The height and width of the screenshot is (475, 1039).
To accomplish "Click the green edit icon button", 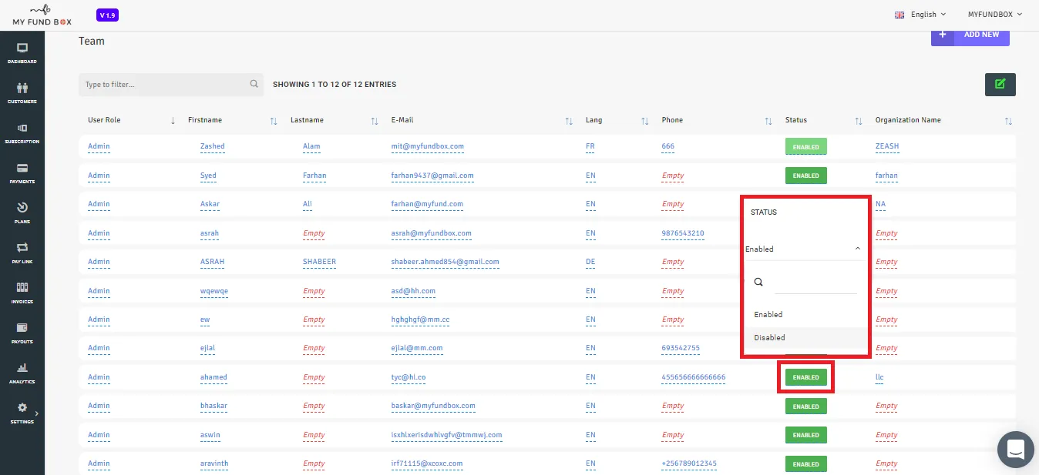I will click(x=1000, y=84).
